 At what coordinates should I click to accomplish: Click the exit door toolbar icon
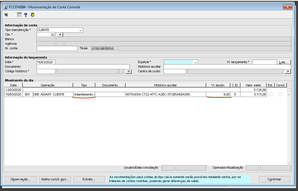33,15
